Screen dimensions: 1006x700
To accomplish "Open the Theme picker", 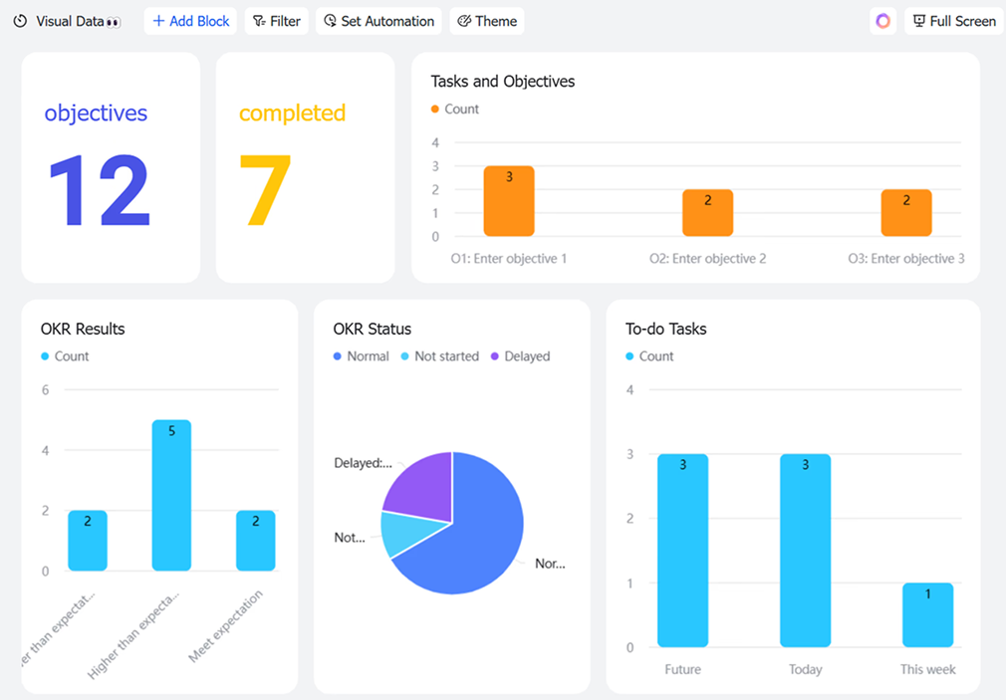I will tap(487, 21).
